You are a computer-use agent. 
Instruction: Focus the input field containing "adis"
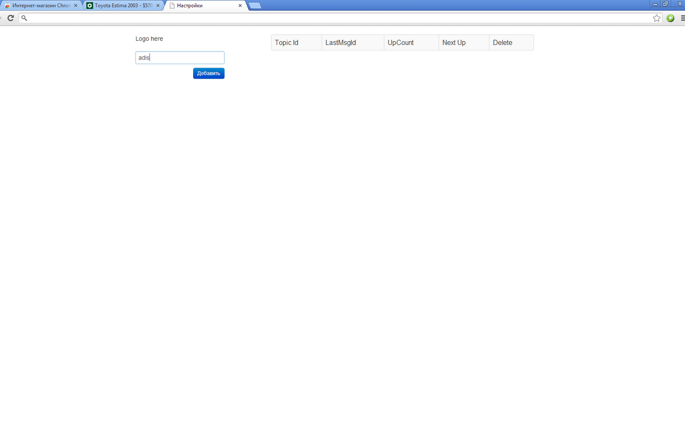coord(179,57)
